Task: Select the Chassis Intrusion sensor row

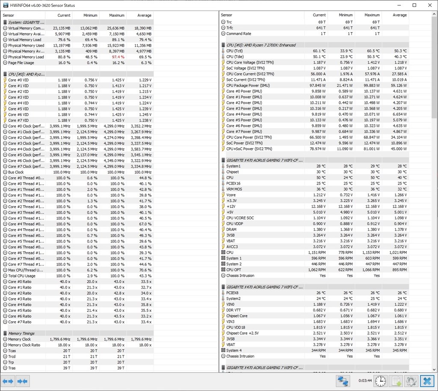Action: point(240,275)
